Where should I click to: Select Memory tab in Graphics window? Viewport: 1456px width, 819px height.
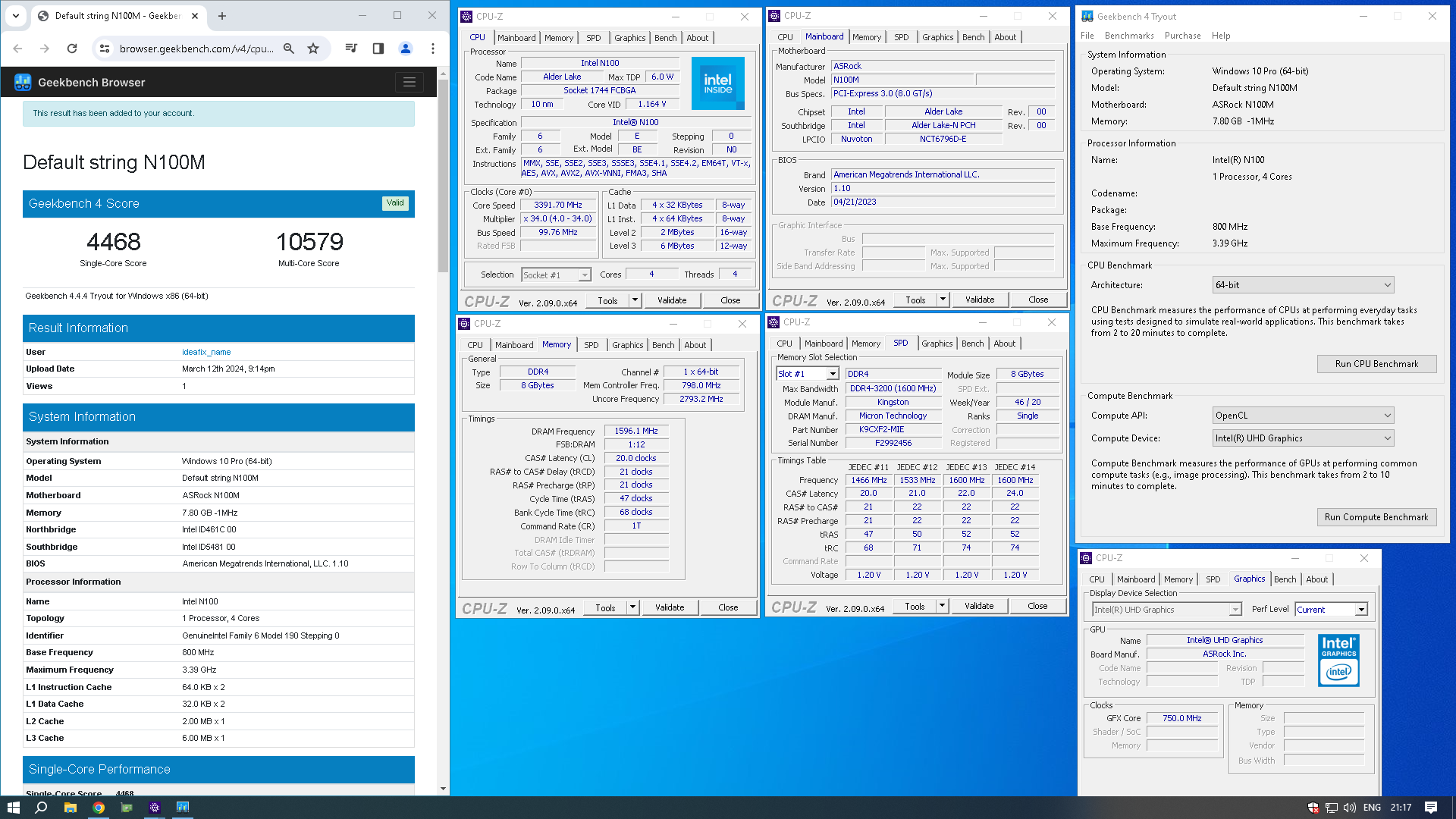(x=1178, y=579)
